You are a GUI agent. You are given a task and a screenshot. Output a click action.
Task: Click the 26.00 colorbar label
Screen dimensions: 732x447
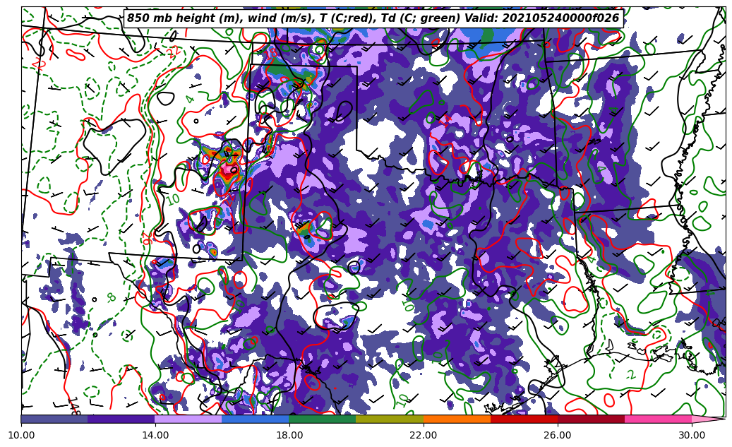[x=558, y=435]
